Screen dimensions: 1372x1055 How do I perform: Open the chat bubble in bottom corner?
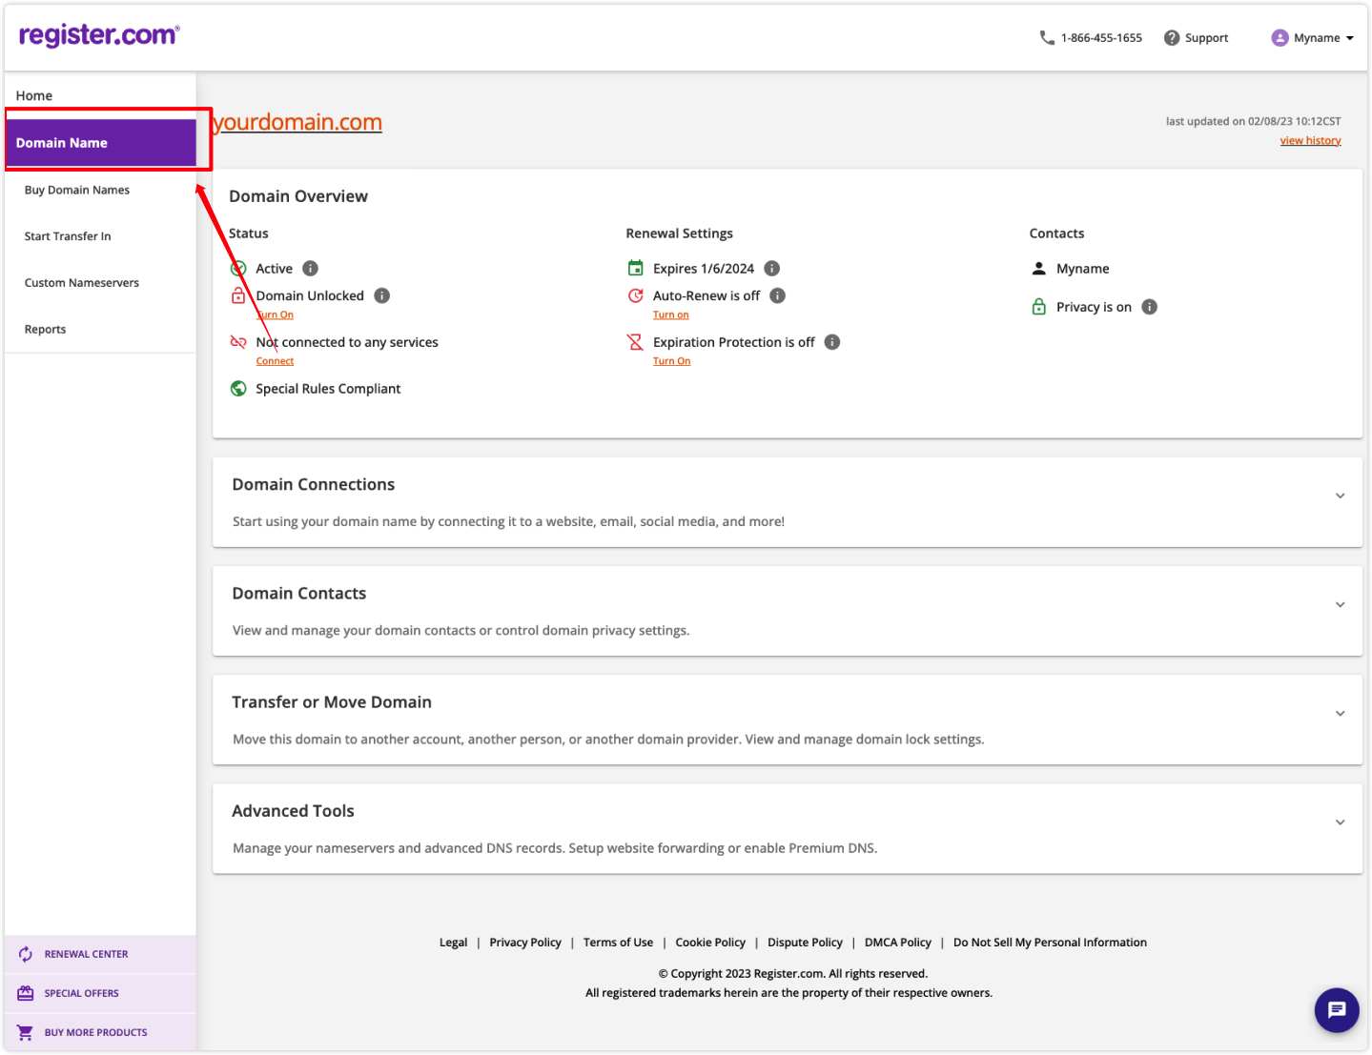pyautogui.click(x=1336, y=1010)
